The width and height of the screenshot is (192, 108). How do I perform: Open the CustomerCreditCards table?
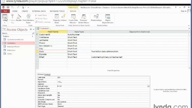[x=15, y=40]
